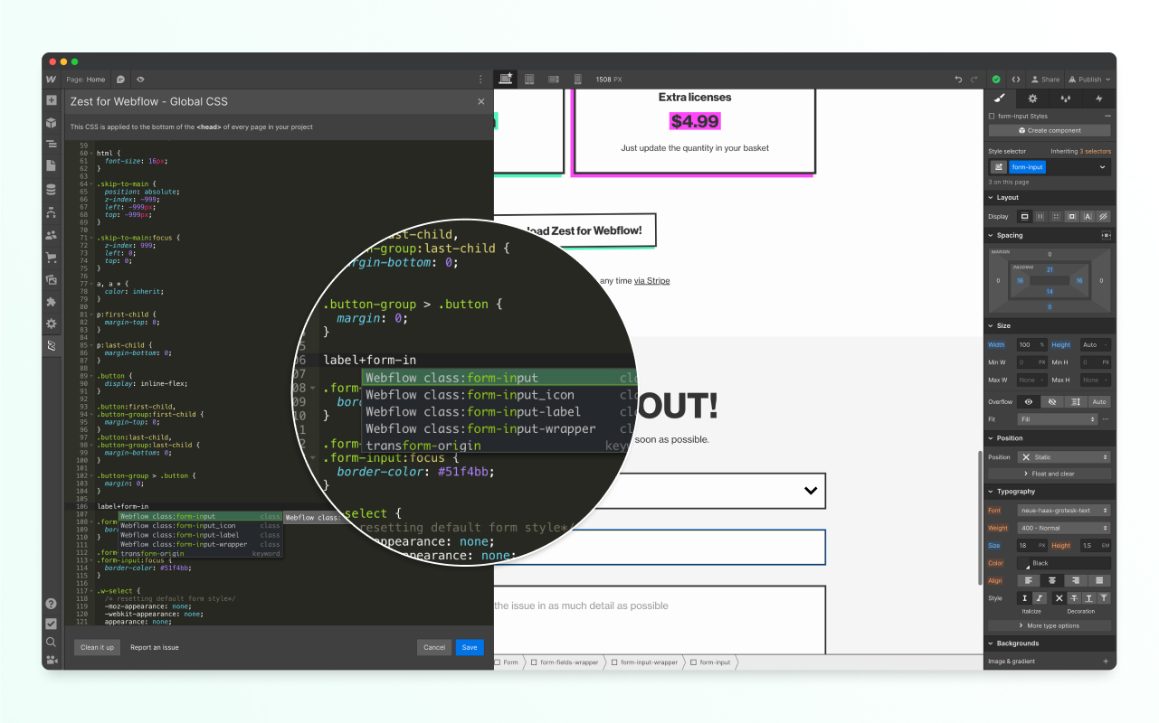Image resolution: width=1159 pixels, height=723 pixels.
Task: Open the site Settings gear in left sidebar
Action: point(52,324)
